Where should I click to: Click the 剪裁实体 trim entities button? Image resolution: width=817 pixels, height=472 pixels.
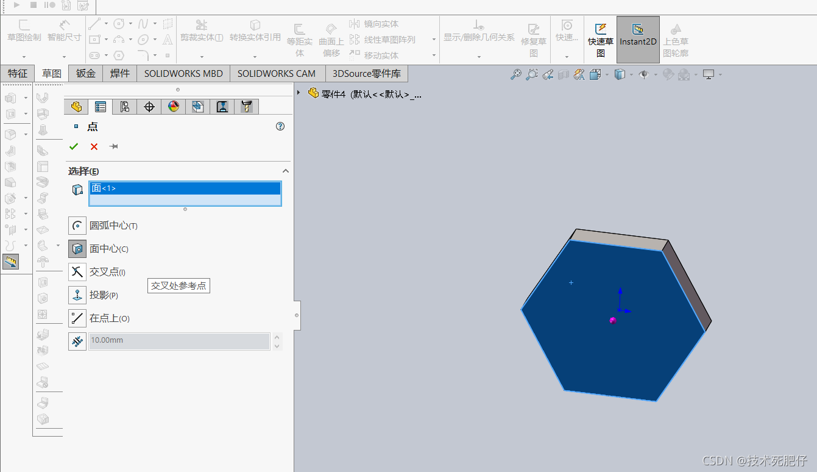201,30
